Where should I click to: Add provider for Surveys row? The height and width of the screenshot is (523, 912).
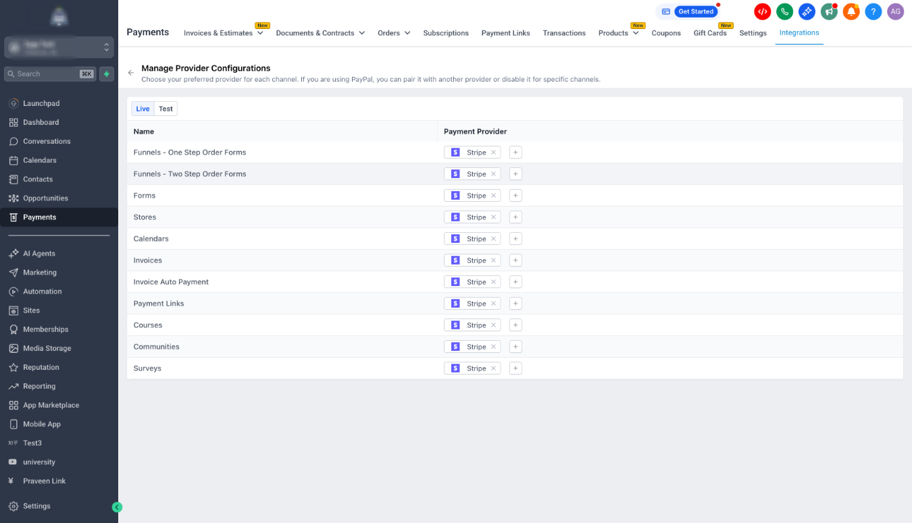click(515, 368)
